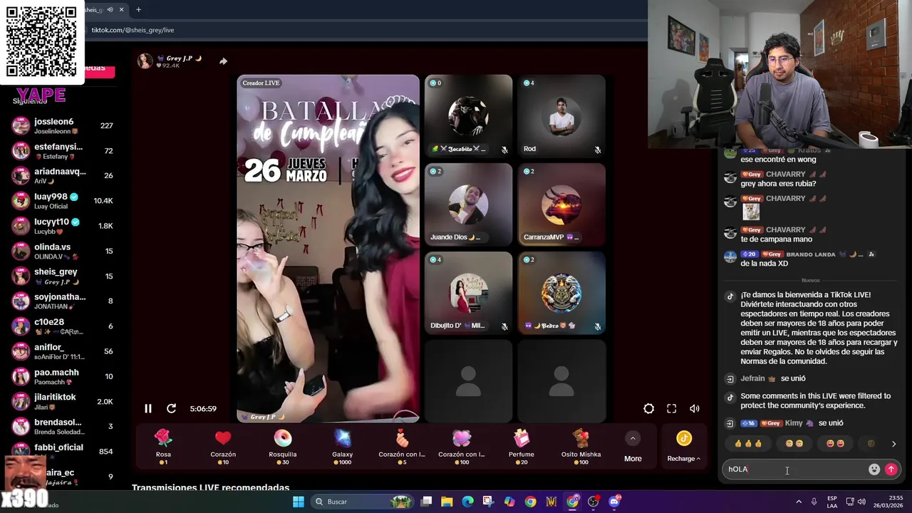
Task: Open Grey J.P host profile avatar
Action: [x=145, y=61]
